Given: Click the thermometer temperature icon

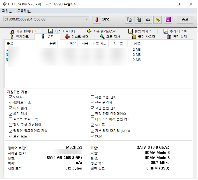Looking at the screenshot, I should tap(97, 20).
